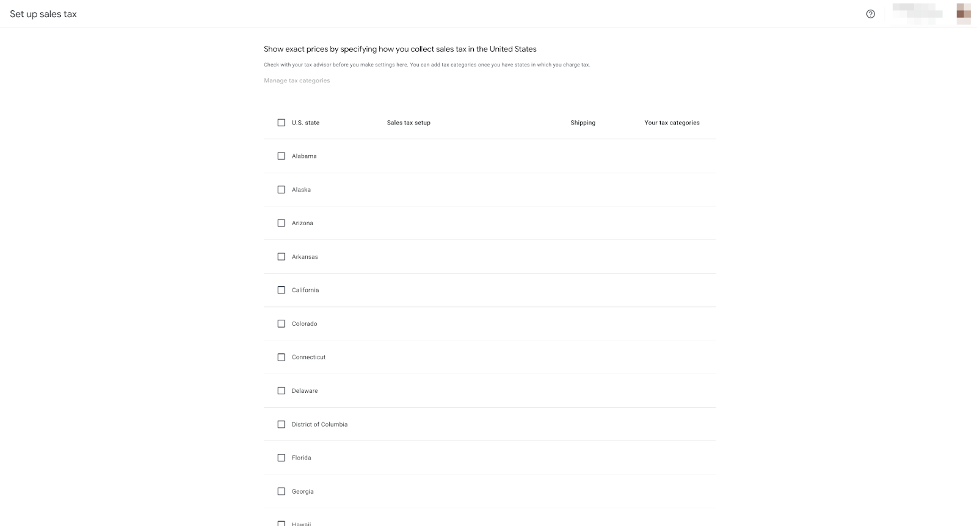Tick the Arizona checkbox

point(281,223)
